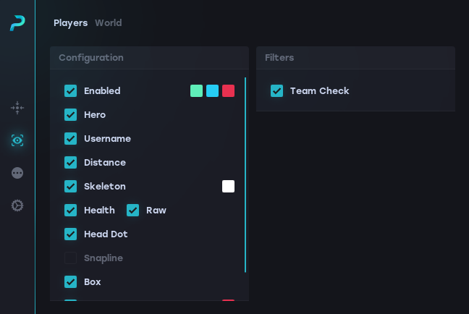The image size is (469, 314).
Task: Toggle the Username checkbox
Action: coord(71,139)
